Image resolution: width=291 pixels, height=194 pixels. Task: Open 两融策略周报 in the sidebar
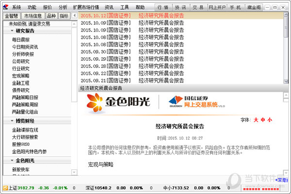tap(25, 105)
